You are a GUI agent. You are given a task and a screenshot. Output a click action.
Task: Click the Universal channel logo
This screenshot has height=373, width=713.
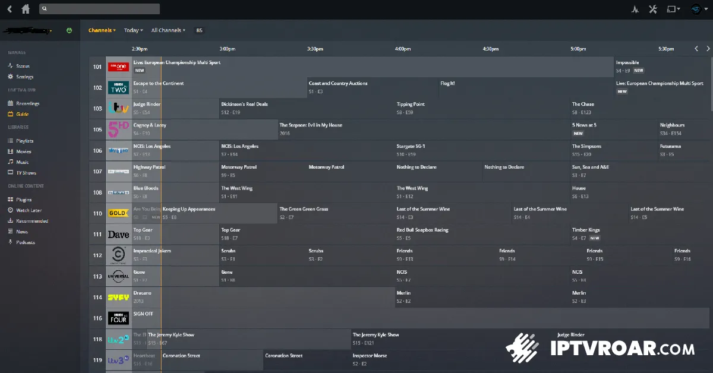coord(118,276)
